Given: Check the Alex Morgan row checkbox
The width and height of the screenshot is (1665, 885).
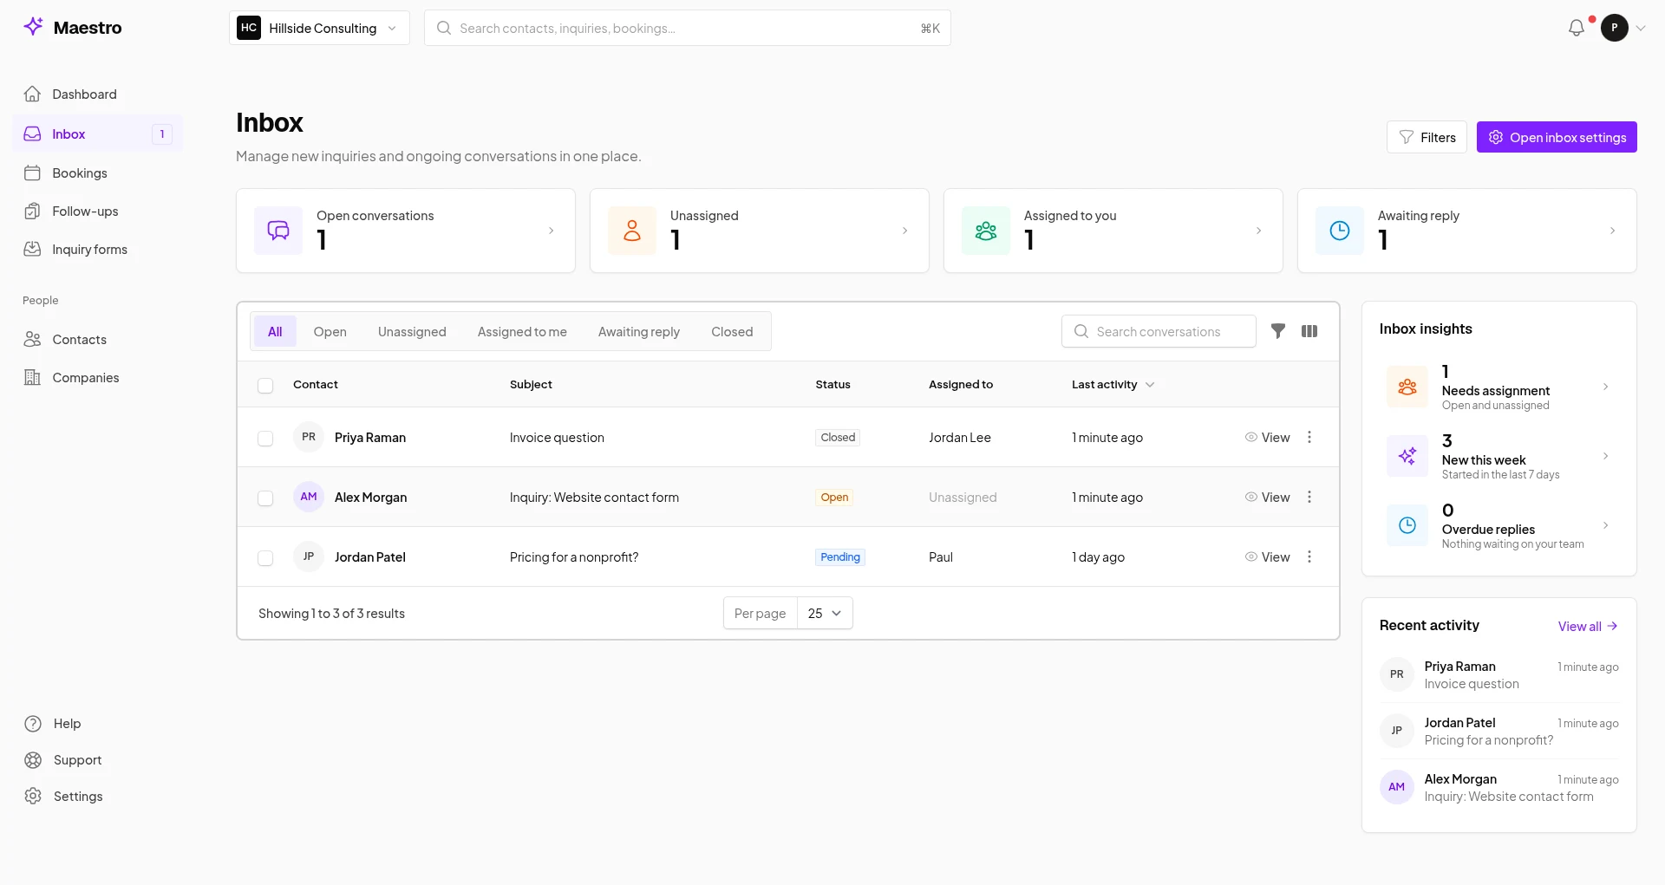Looking at the screenshot, I should pyautogui.click(x=265, y=498).
